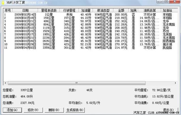181x115 pixels.
Task: Click the 添加(A) button
Action: tap(11, 110)
